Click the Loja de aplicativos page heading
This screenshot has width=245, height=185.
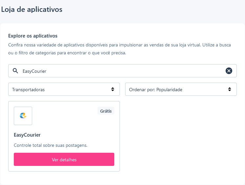click(x=32, y=10)
